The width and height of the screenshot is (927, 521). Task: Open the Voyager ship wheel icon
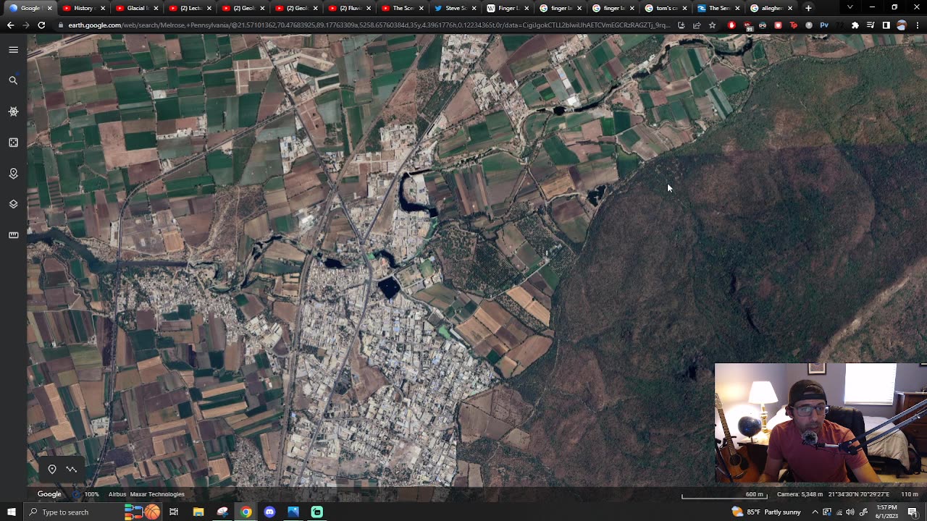click(x=13, y=111)
